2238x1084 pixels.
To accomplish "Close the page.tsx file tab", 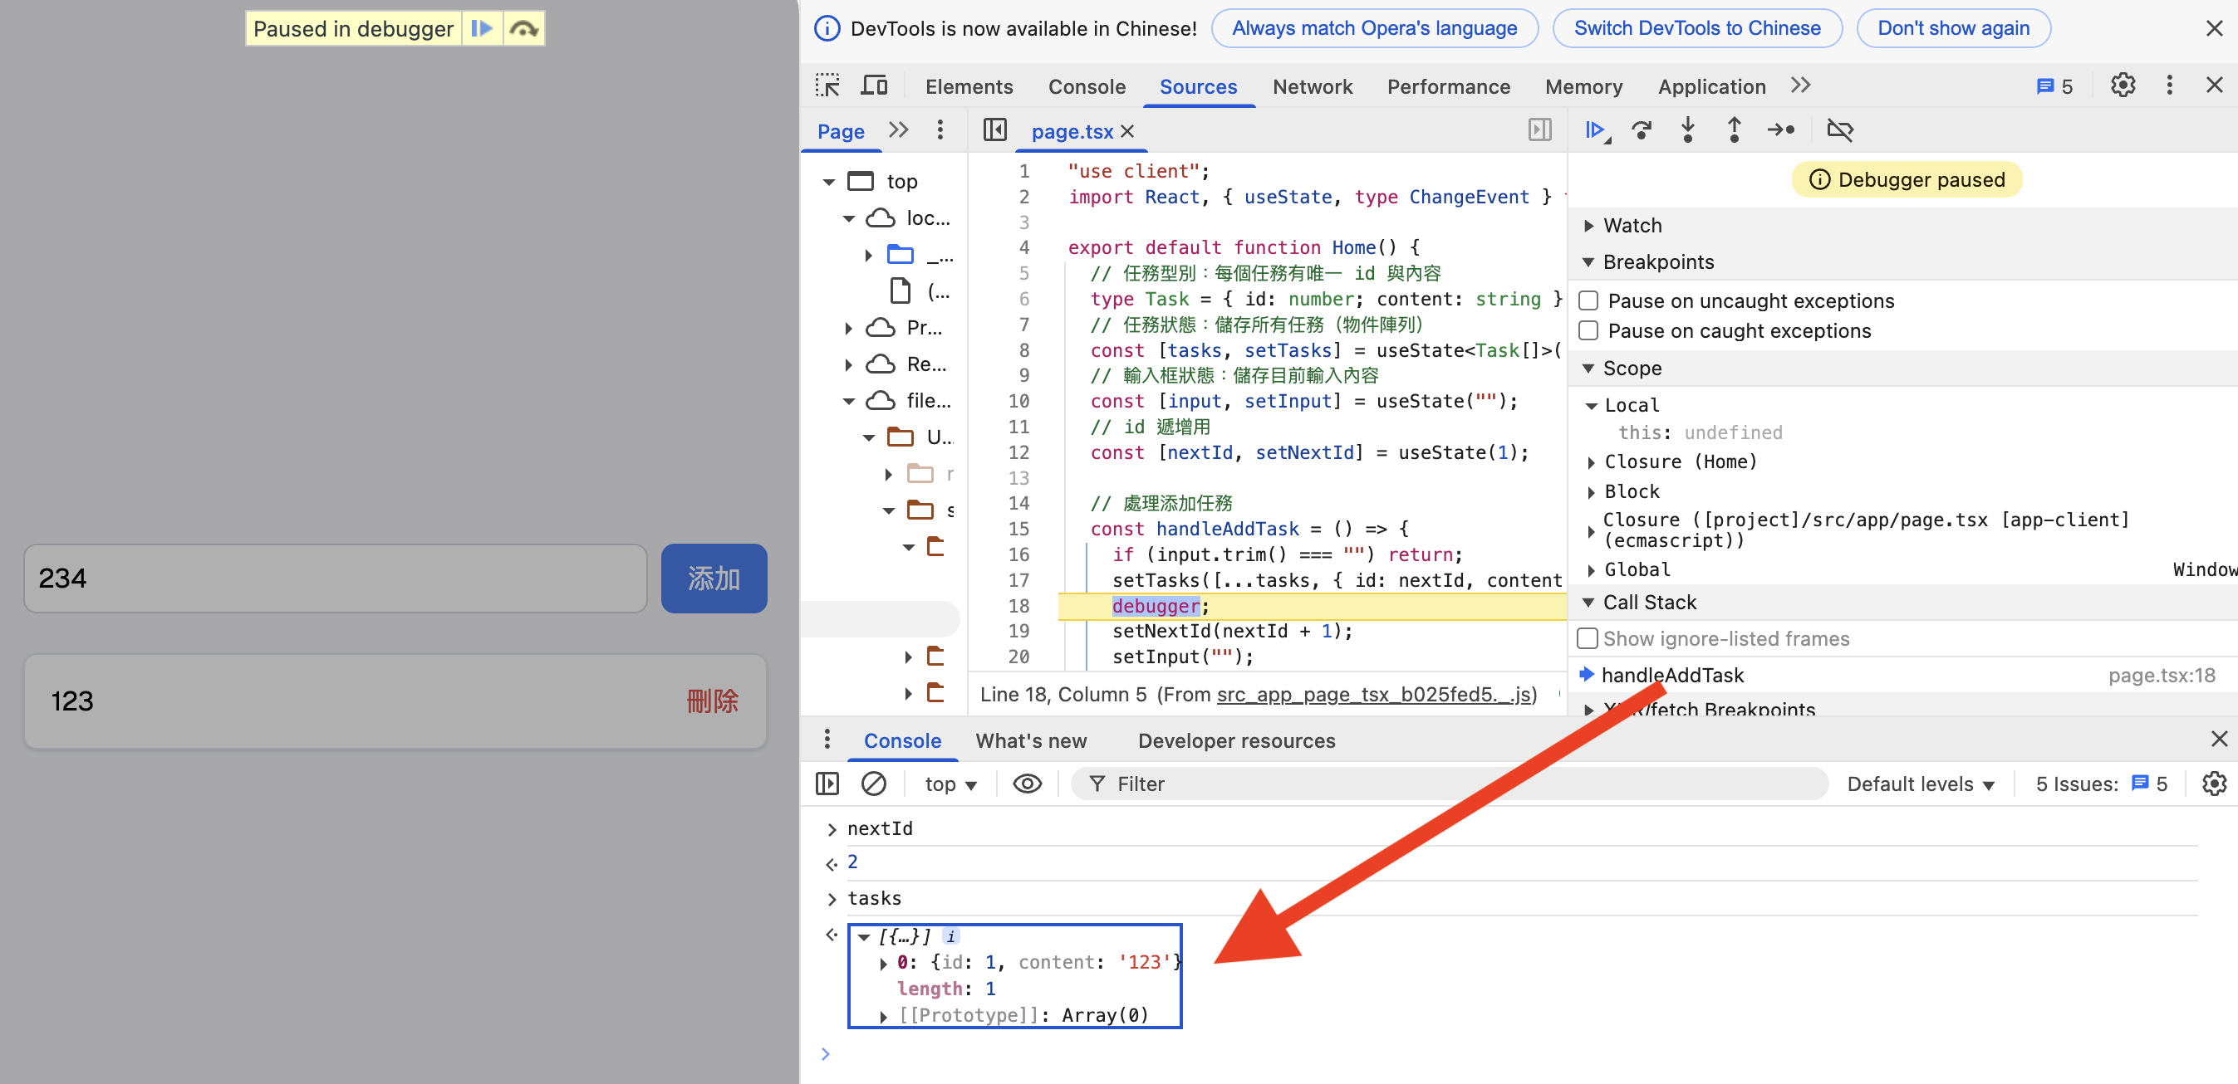I will pyautogui.click(x=1127, y=131).
